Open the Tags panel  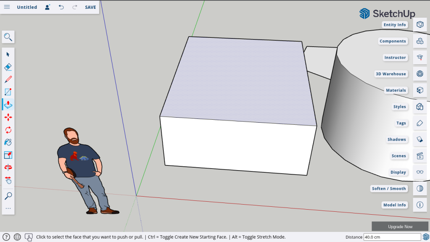coord(420,123)
